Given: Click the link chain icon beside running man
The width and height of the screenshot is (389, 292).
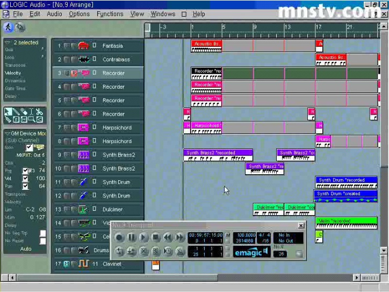Looking at the screenshot, I should 20,27.
